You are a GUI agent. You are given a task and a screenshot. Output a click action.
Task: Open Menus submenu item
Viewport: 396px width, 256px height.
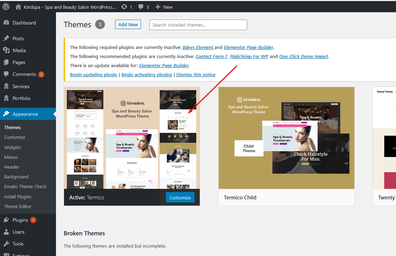[11, 157]
